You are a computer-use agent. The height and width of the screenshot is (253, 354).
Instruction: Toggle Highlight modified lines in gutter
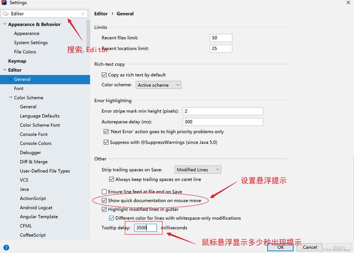(x=104, y=209)
